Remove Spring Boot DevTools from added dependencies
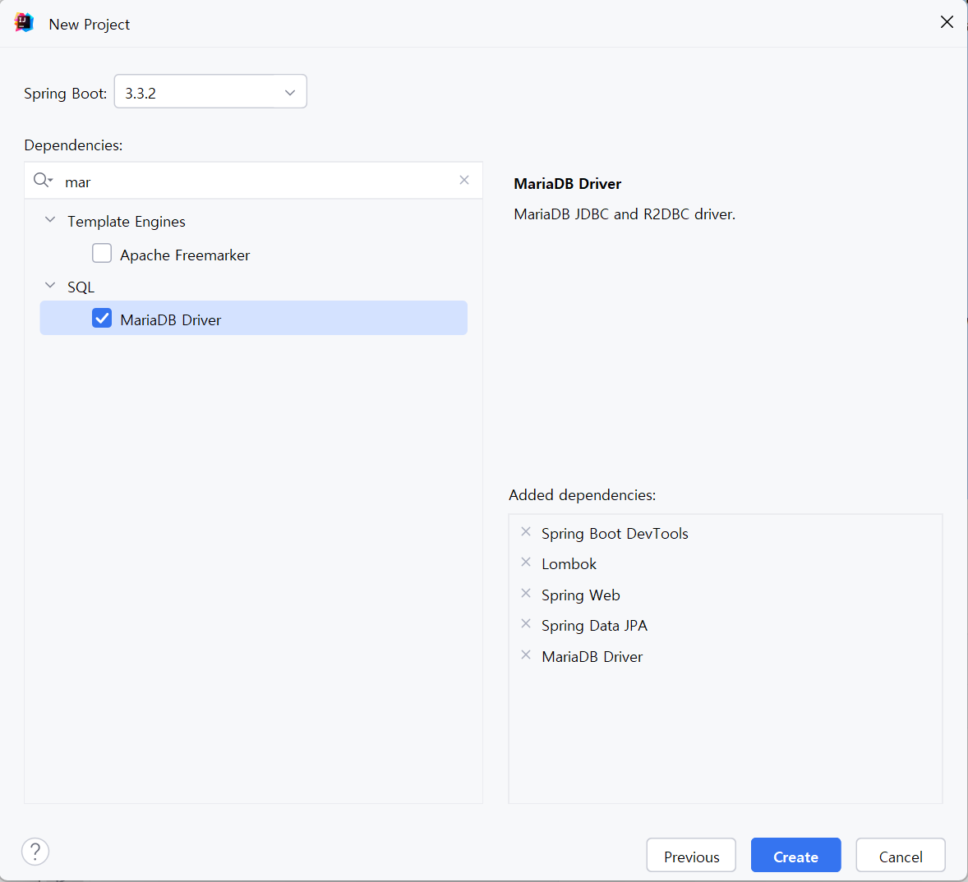Viewport: 968px width, 882px height. (x=526, y=531)
